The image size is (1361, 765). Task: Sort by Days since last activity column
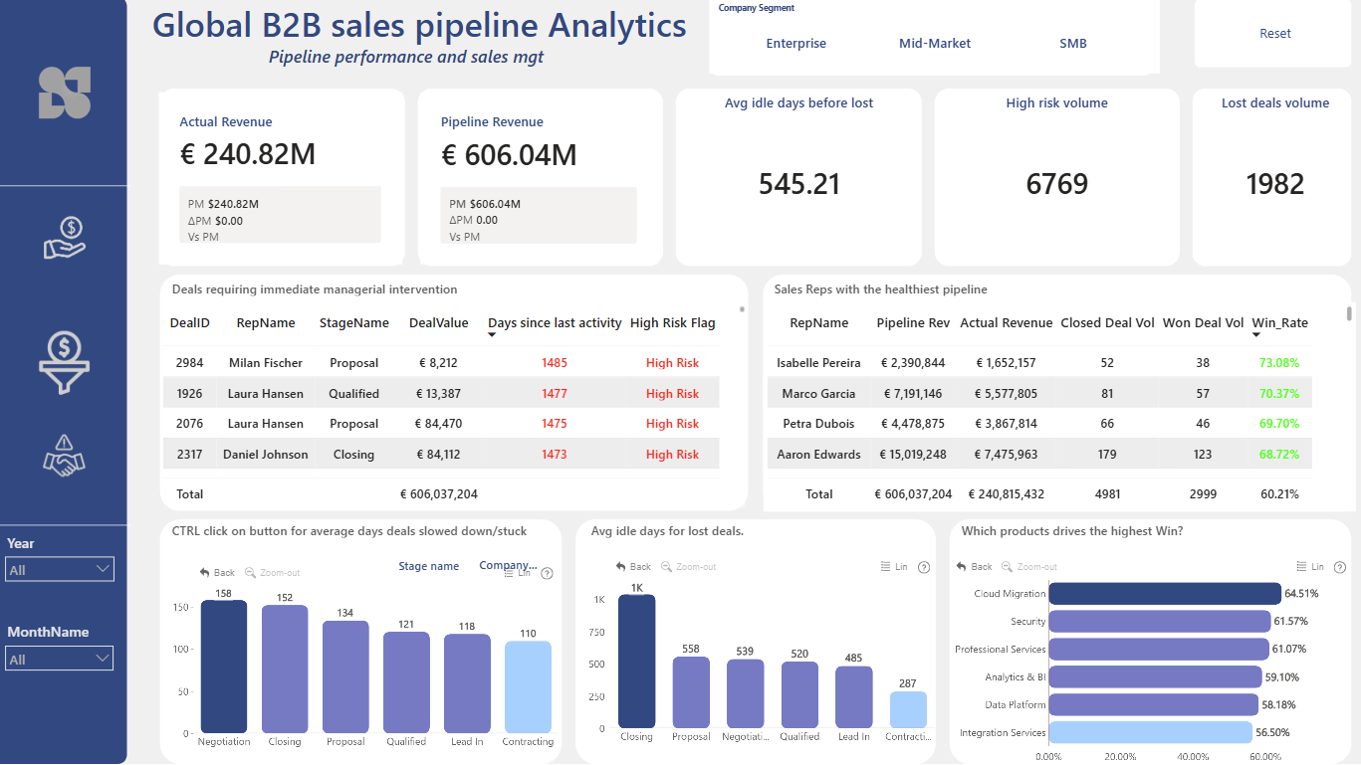(555, 323)
